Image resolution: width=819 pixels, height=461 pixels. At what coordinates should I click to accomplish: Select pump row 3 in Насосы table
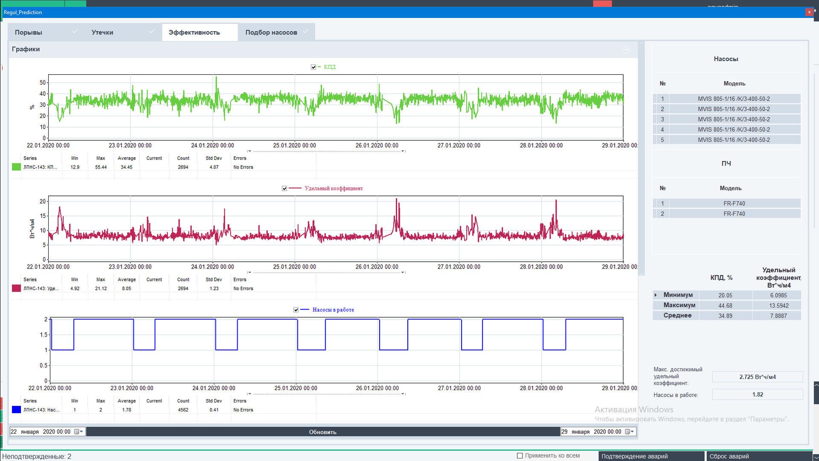tap(734, 119)
